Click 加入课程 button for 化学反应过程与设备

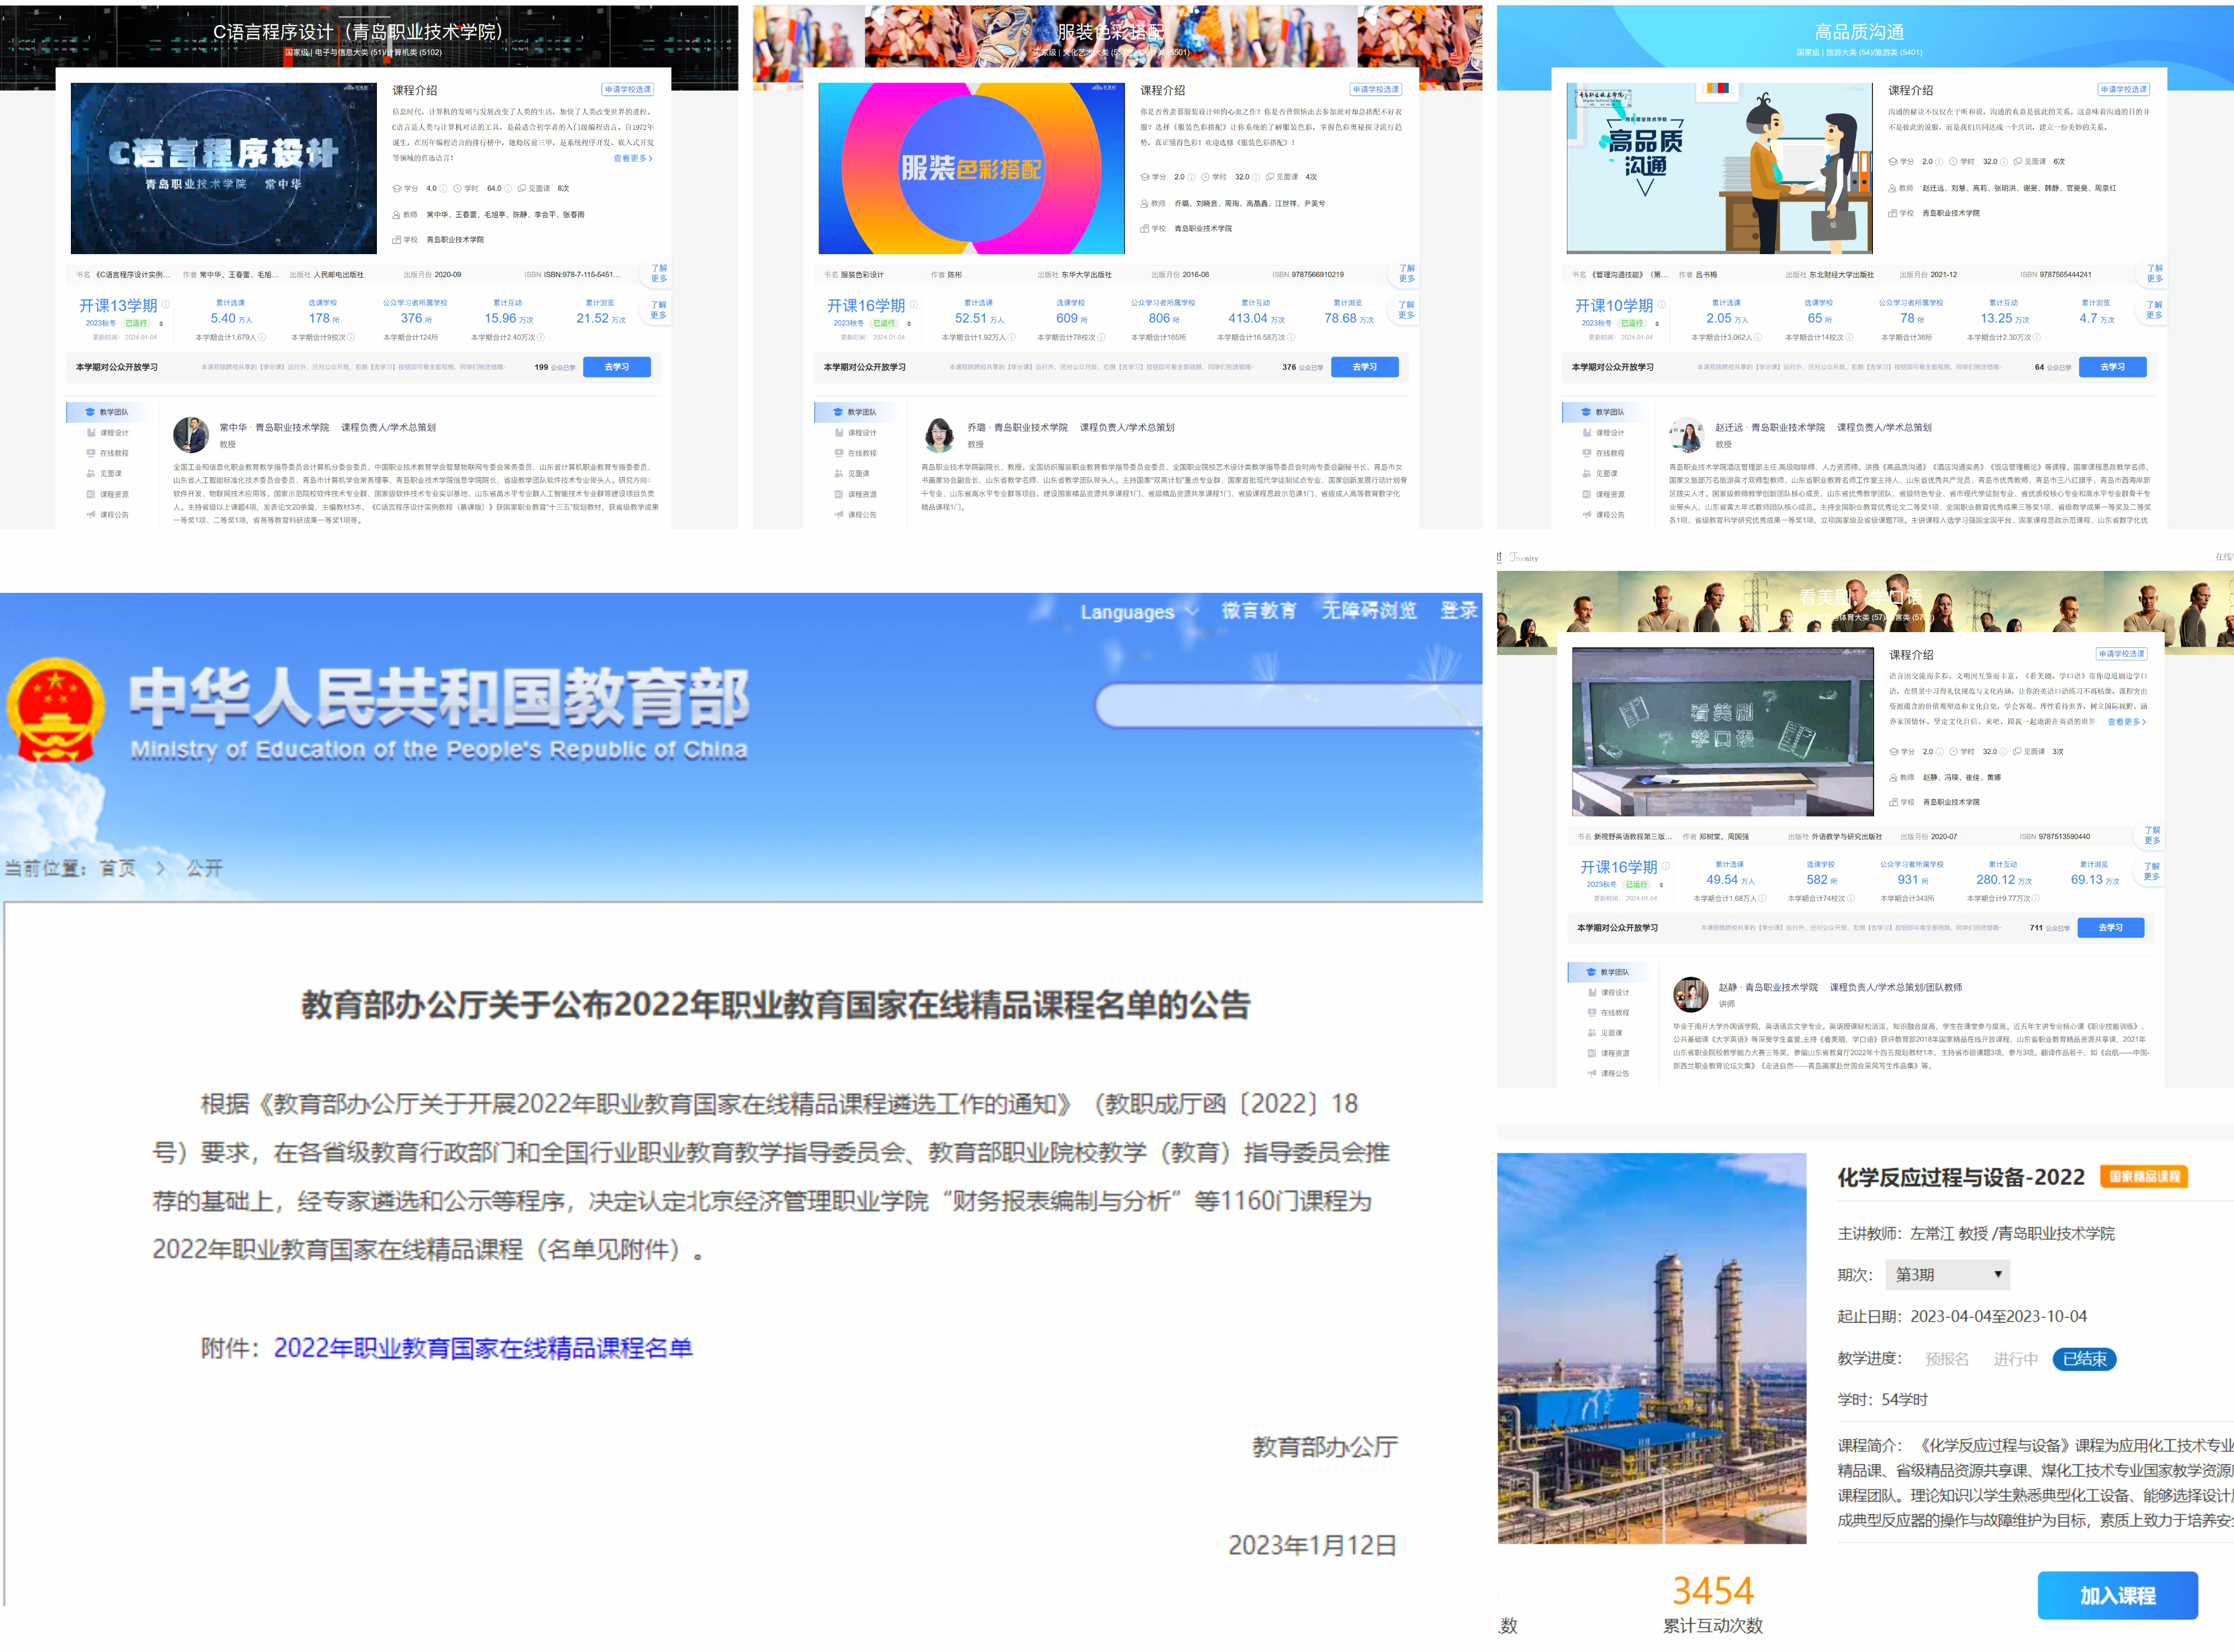click(x=2117, y=1596)
